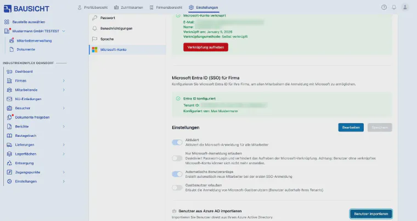Open the help question mark icon
The width and height of the screenshot is (417, 221).
pos(384,7)
